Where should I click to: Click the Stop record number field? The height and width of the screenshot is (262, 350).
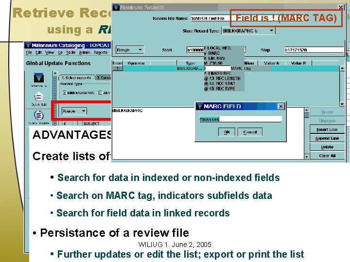tap(314, 50)
